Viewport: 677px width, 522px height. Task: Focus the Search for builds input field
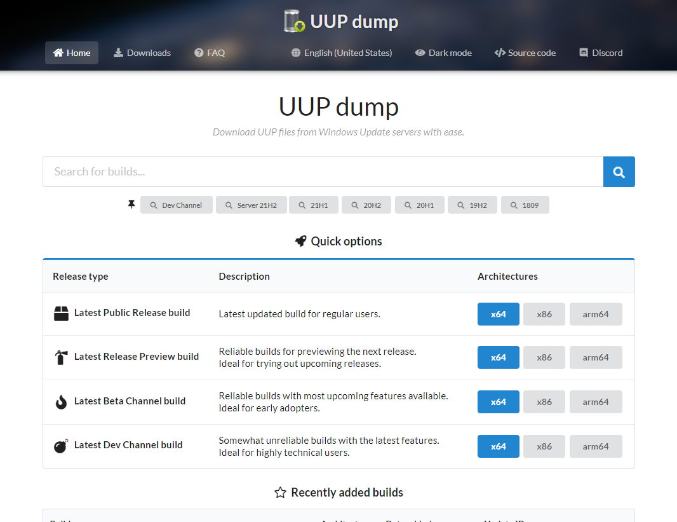click(x=323, y=172)
